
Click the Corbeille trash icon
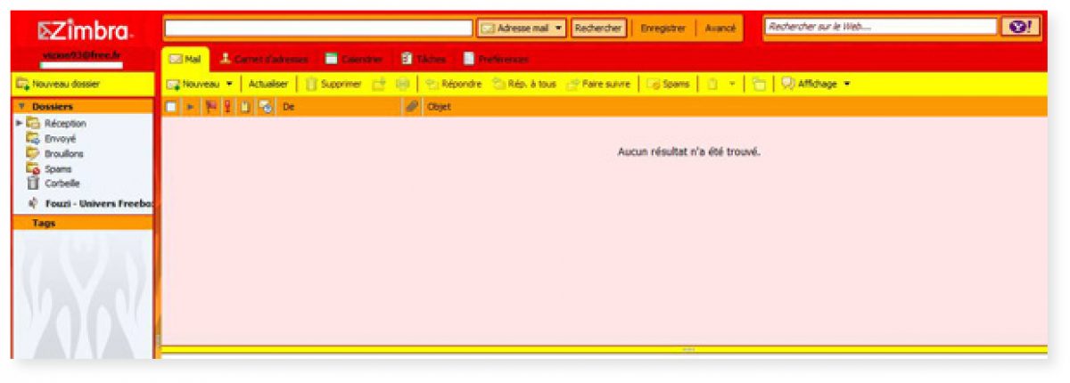[x=33, y=183]
